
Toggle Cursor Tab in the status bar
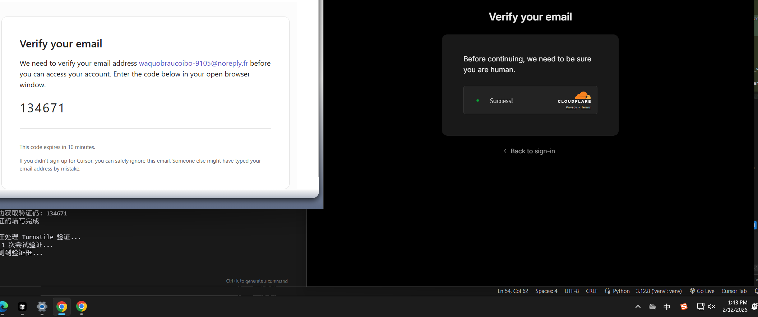pos(734,291)
